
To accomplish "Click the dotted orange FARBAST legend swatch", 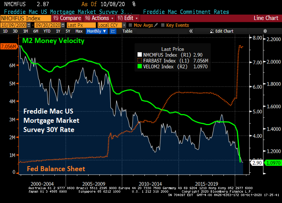I will [139, 61].
